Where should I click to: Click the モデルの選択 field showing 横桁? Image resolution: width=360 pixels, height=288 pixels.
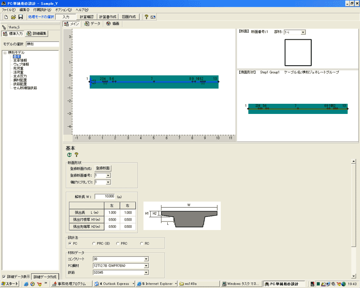pos(42,44)
